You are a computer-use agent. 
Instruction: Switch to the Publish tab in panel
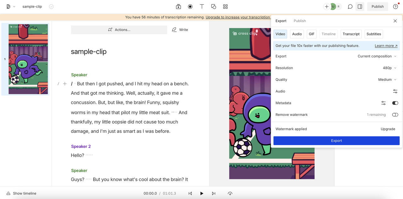(300, 21)
